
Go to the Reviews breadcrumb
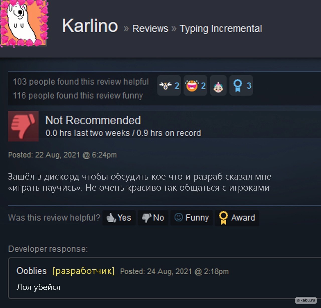tap(150, 29)
